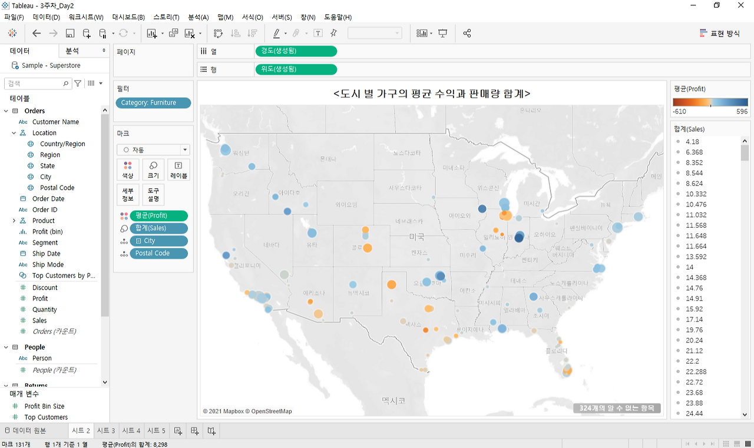Click the duplicate sheet toolbar icon
This screenshot has width=754, height=448.
tap(173, 34)
